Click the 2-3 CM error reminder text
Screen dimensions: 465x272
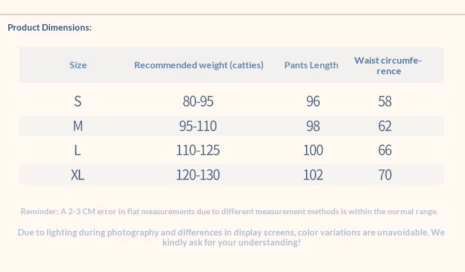tap(230, 211)
